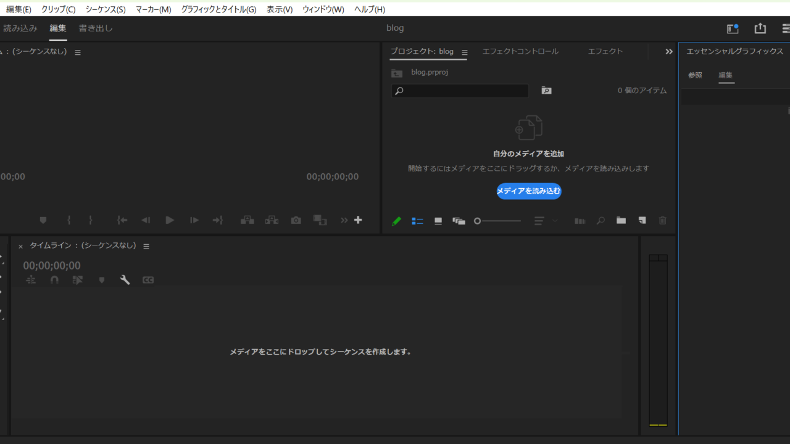Screen dimensions: 790x444
Task: Open Essential Graphics Browse tab
Action: pos(695,75)
